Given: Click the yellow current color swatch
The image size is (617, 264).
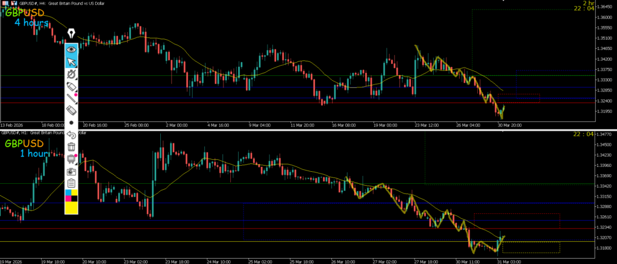Looking at the screenshot, I should click(72, 207).
